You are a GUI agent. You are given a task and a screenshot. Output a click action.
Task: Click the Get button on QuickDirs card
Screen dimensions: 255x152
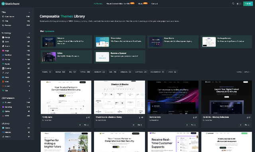(247, 125)
